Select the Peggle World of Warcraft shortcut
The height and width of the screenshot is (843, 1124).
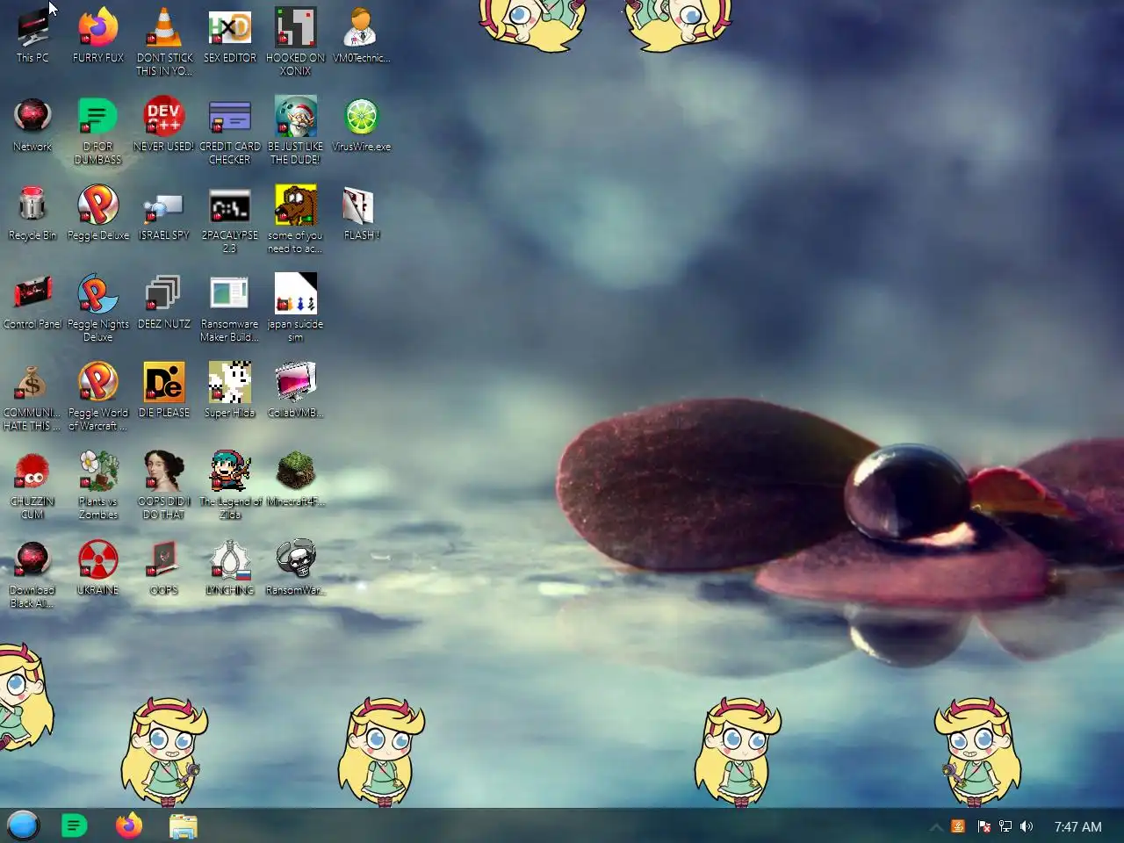pyautogui.click(x=98, y=396)
